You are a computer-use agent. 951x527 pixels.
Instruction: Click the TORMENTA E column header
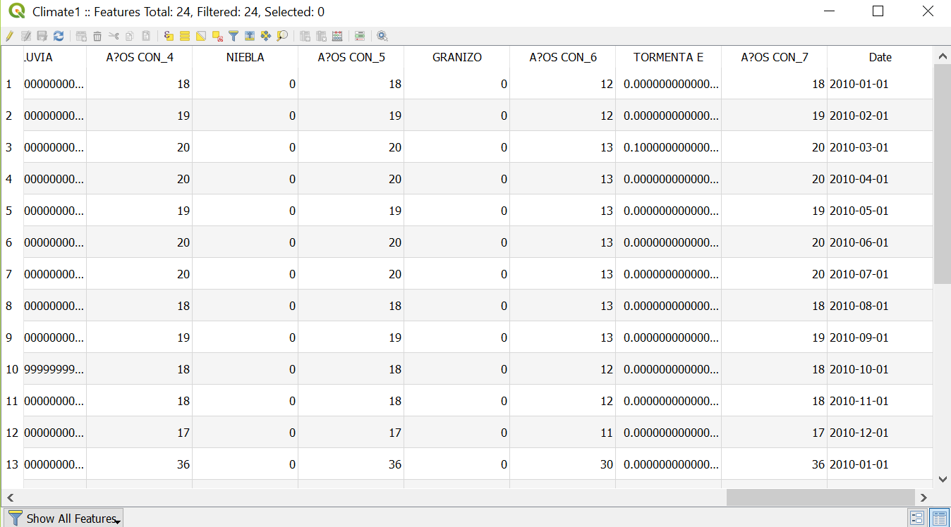point(669,58)
